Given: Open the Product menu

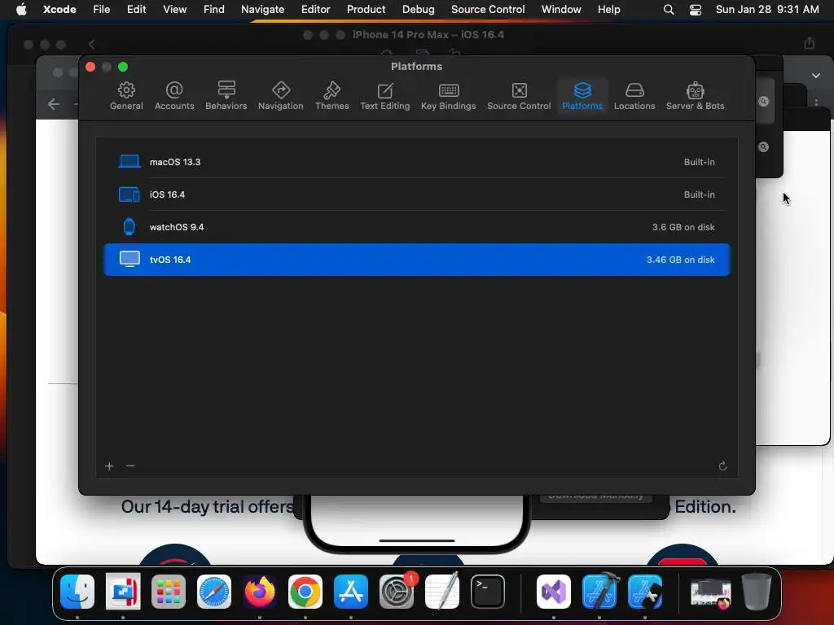Looking at the screenshot, I should tap(366, 10).
